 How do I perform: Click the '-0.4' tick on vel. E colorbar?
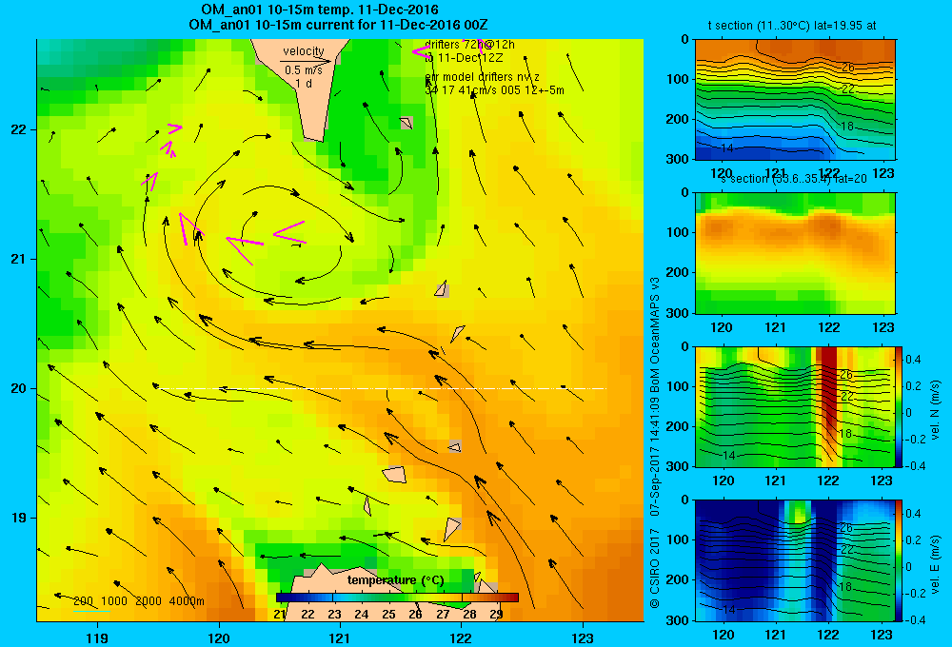(x=916, y=619)
